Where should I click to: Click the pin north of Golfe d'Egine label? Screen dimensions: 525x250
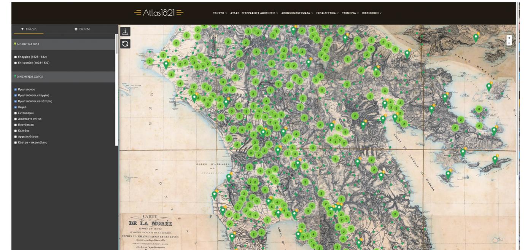coord(476,38)
